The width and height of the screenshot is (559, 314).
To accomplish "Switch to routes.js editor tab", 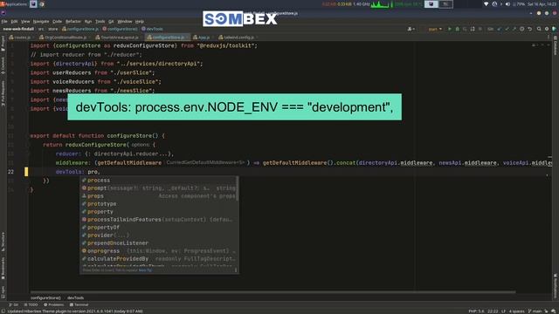I will point(22,37).
